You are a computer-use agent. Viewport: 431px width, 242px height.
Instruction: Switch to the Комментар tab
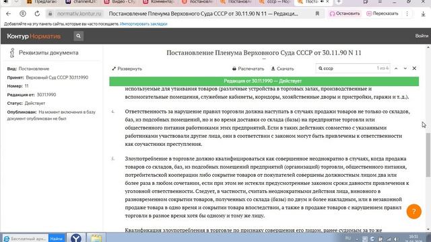click(x=159, y=2)
